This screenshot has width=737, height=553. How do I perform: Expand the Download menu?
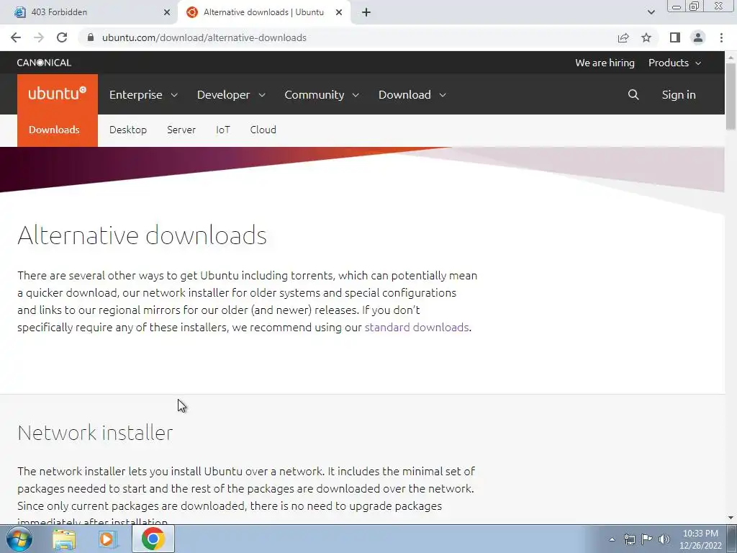tap(412, 94)
